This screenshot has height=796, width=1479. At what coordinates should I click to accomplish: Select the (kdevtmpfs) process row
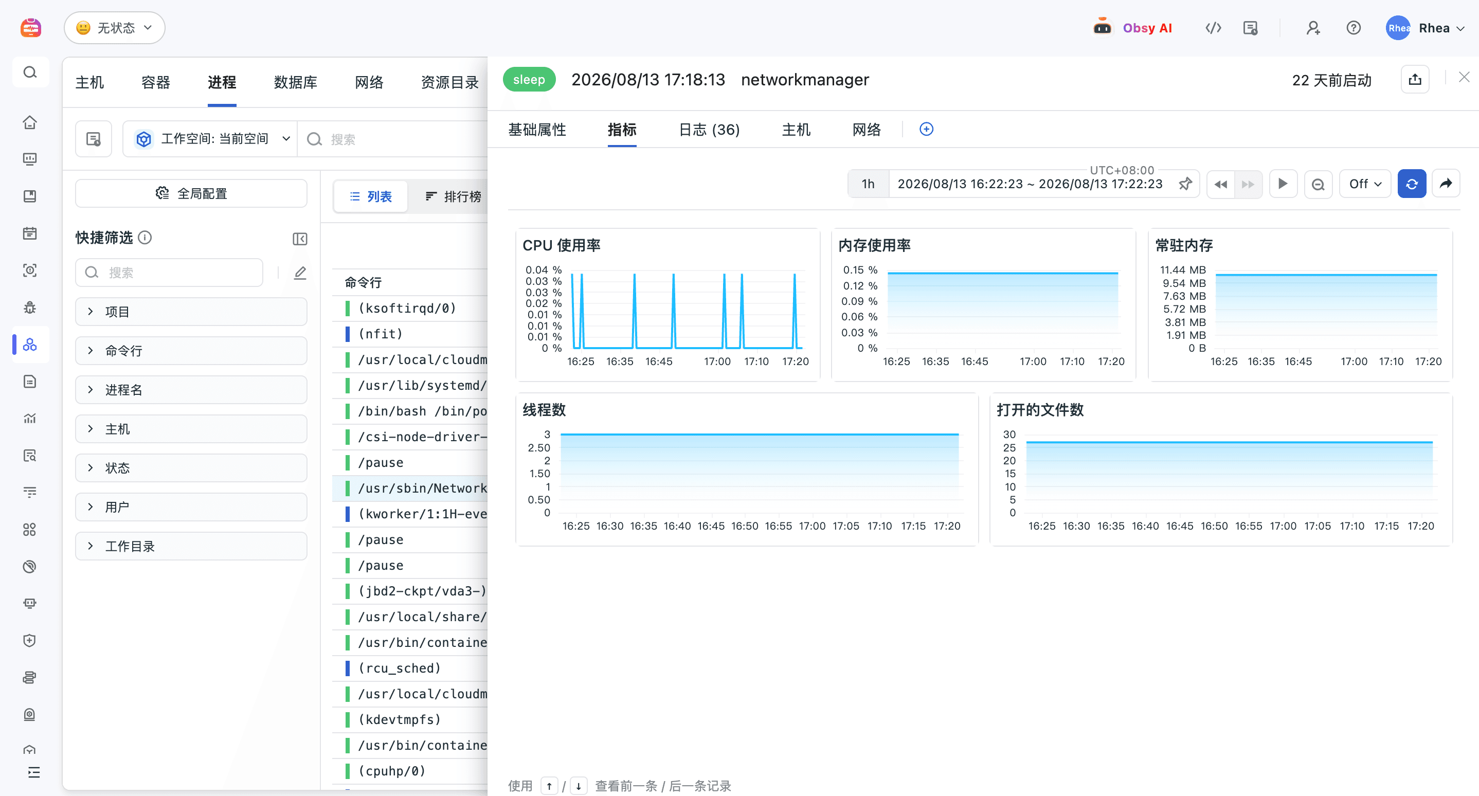410,720
